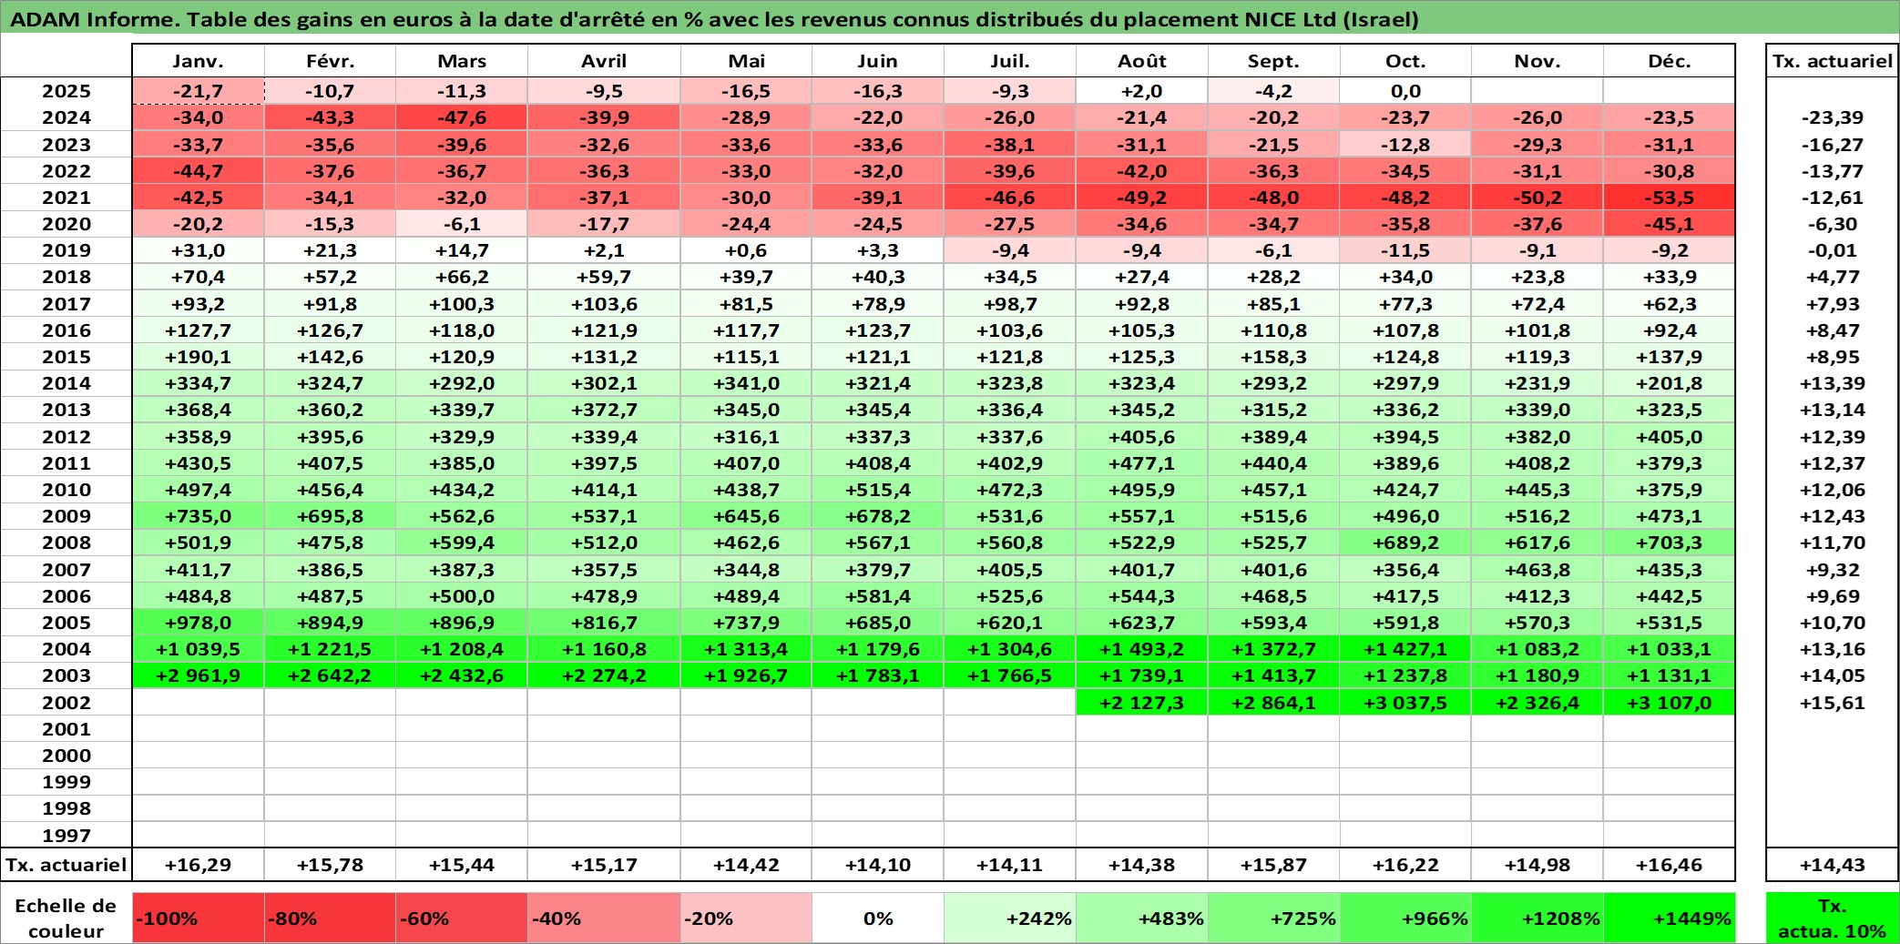Select the -80% color scale swatch
The height and width of the screenshot is (944, 1900).
(x=330, y=918)
